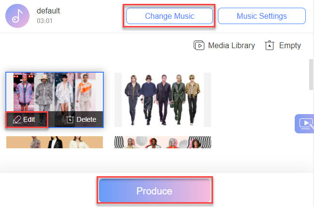Choose the tan background fashion thumbnail
The image size is (314, 207).
tap(54, 142)
